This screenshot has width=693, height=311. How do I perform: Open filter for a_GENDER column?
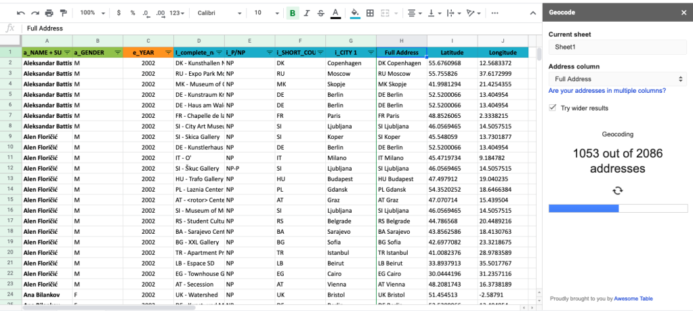[118, 53]
